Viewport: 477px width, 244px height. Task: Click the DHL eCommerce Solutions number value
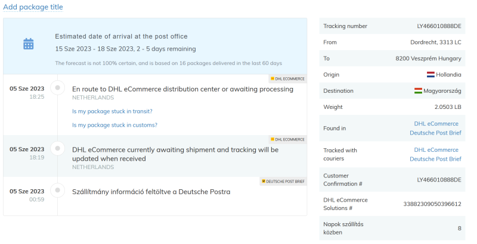[x=432, y=204]
